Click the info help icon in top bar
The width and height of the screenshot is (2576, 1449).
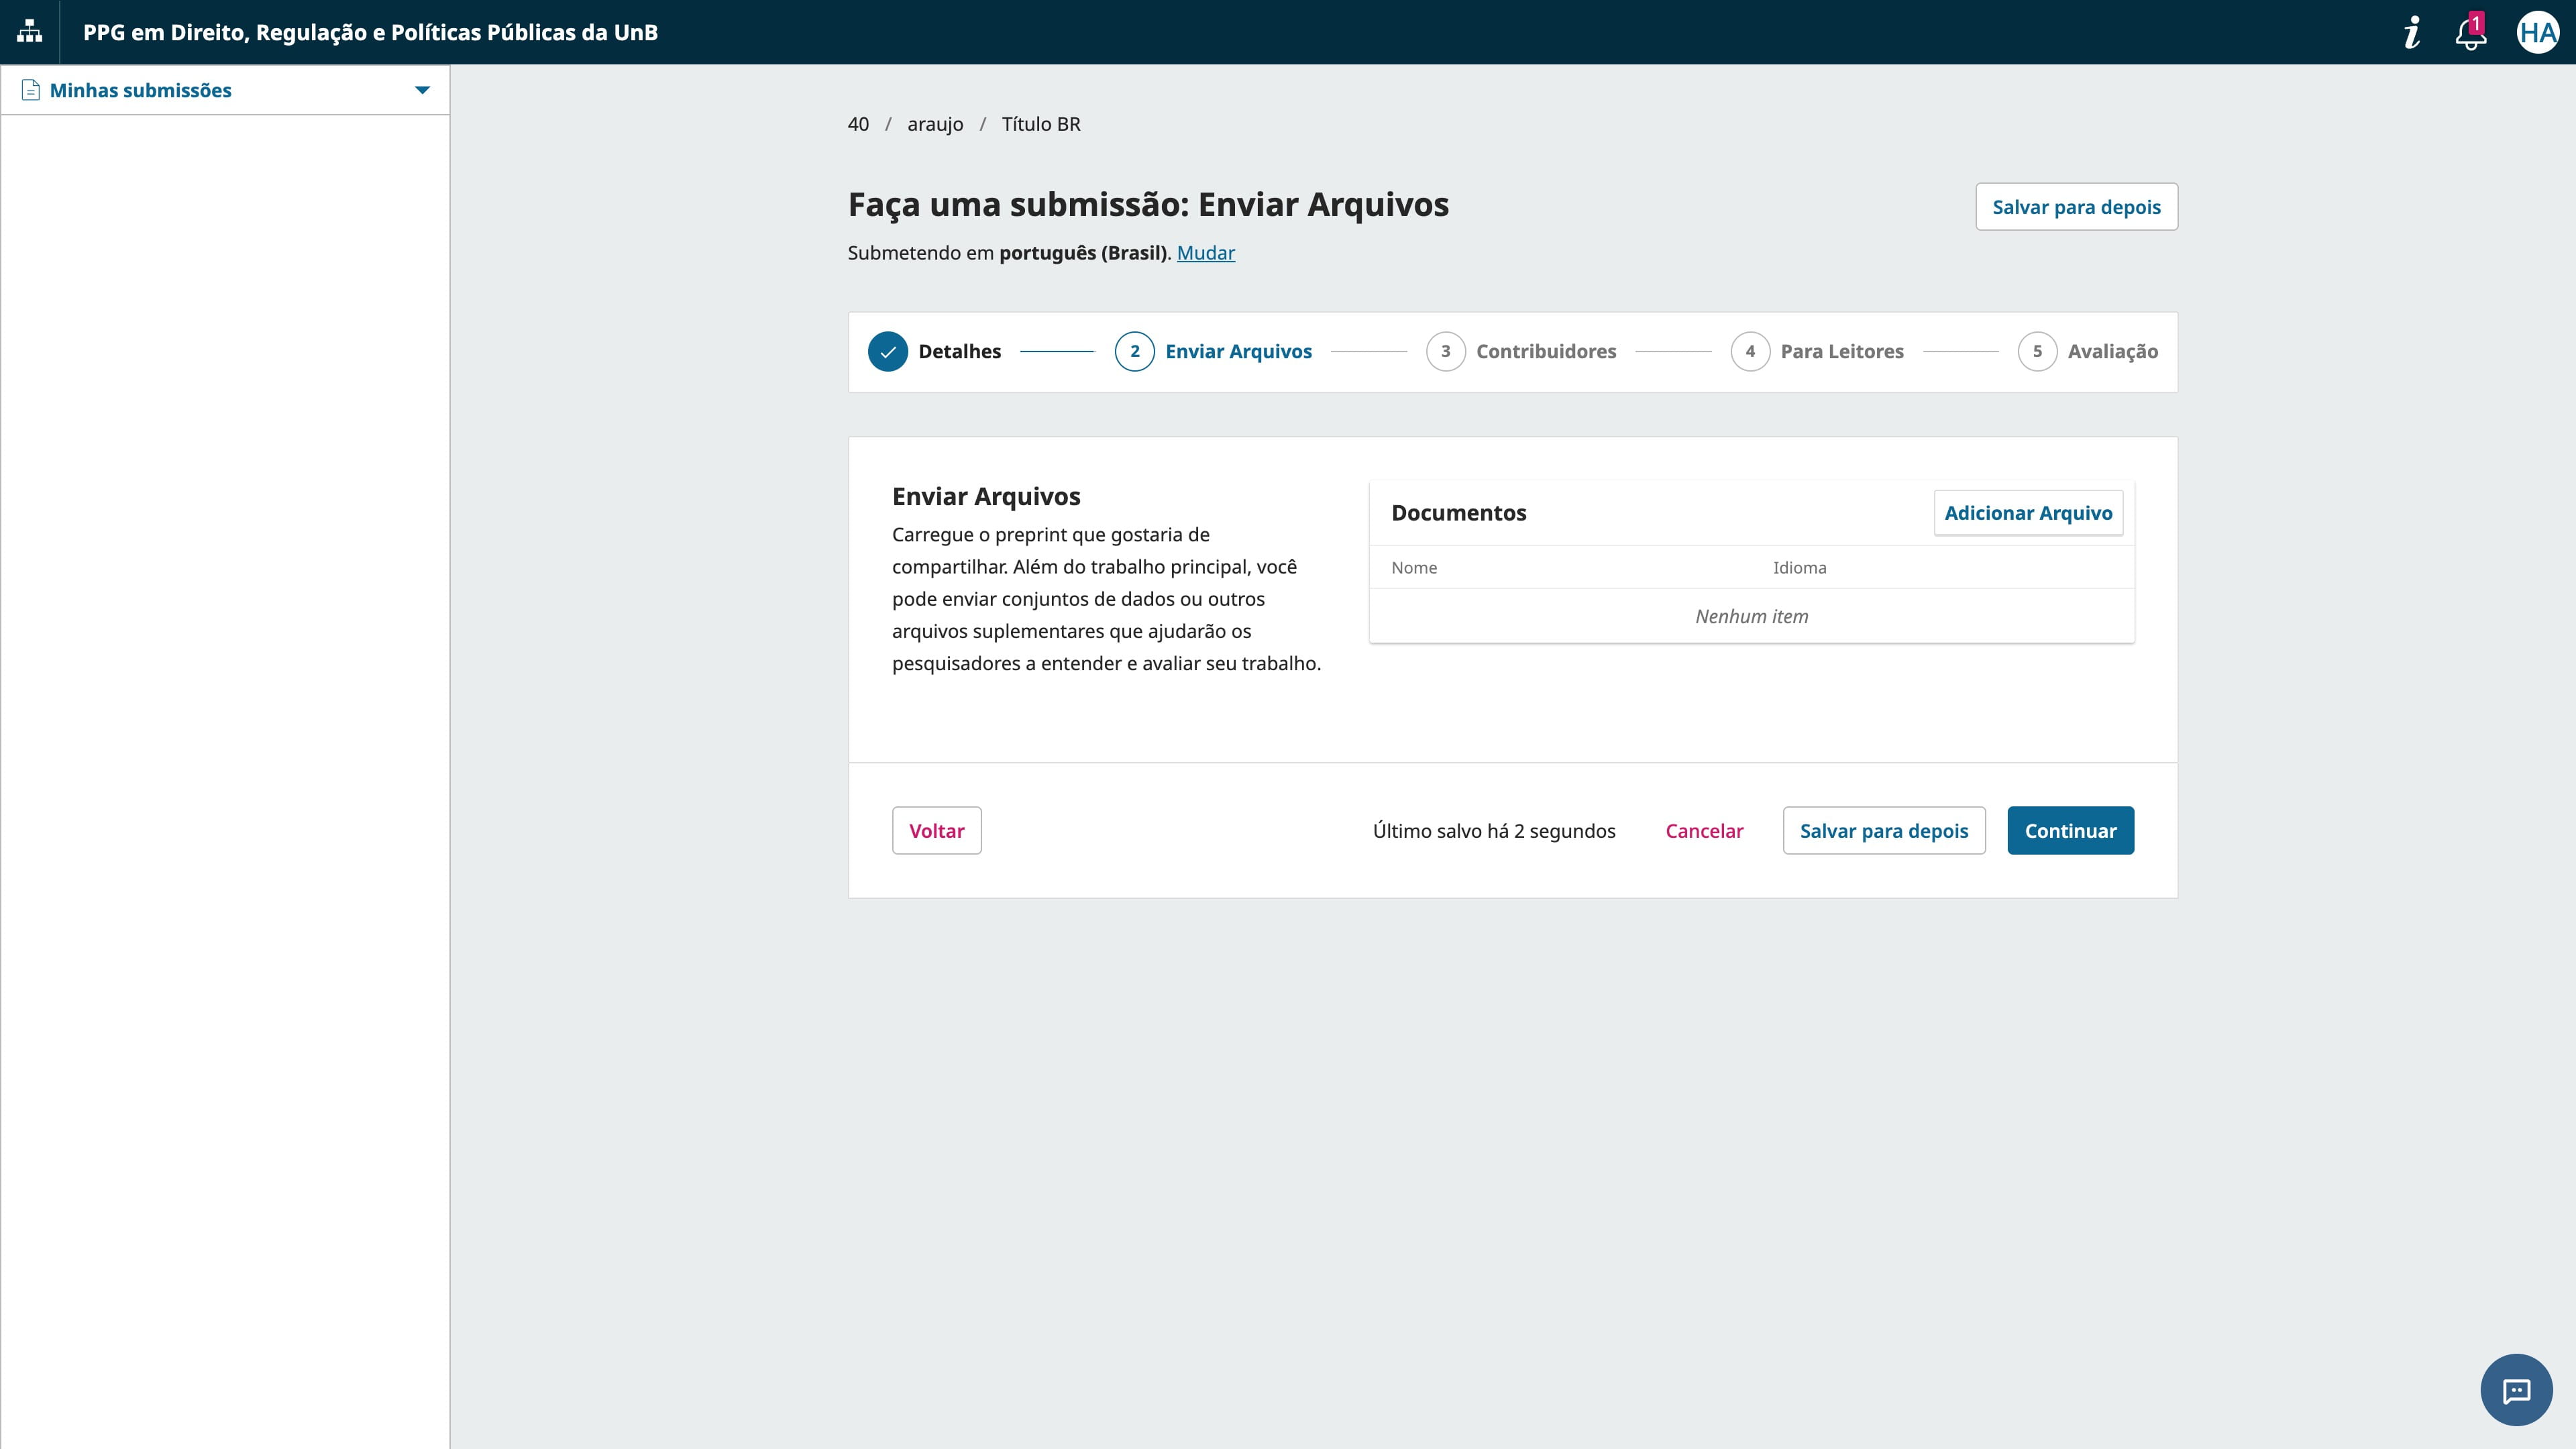[2412, 32]
